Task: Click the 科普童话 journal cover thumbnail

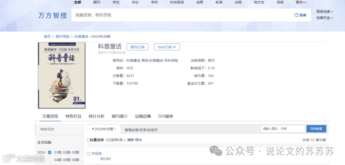Action: click(62, 75)
